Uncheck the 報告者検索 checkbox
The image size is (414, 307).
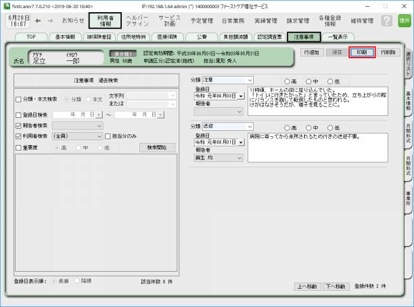(x=18, y=125)
